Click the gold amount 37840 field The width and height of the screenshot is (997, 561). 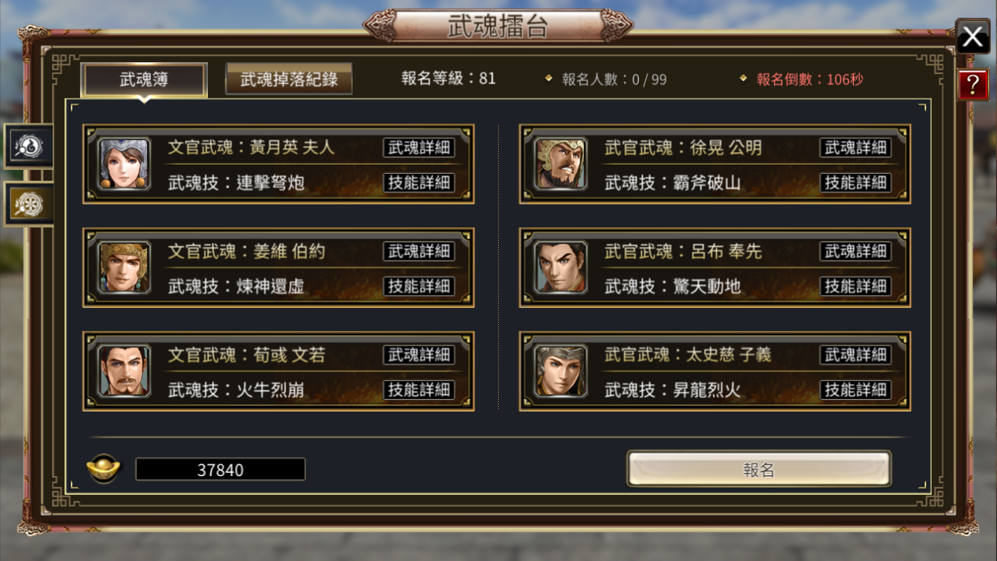[220, 470]
